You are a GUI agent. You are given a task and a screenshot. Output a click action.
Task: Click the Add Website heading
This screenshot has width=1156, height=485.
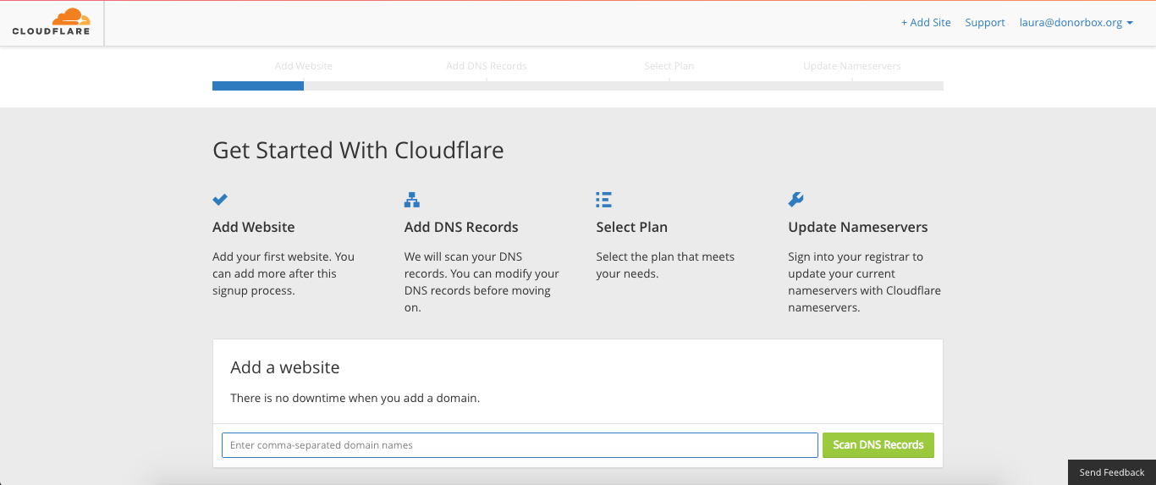coord(254,227)
